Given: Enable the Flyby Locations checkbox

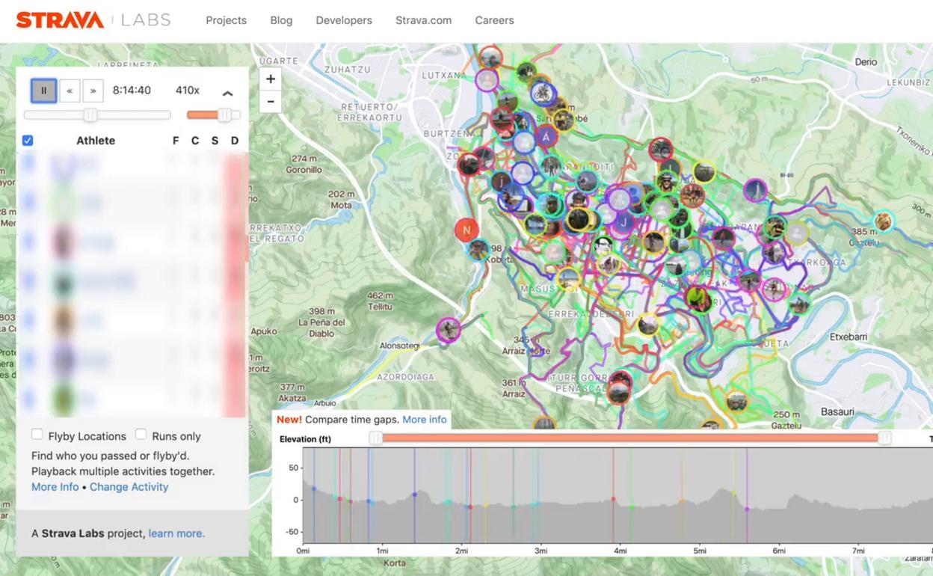Looking at the screenshot, I should tap(37, 435).
